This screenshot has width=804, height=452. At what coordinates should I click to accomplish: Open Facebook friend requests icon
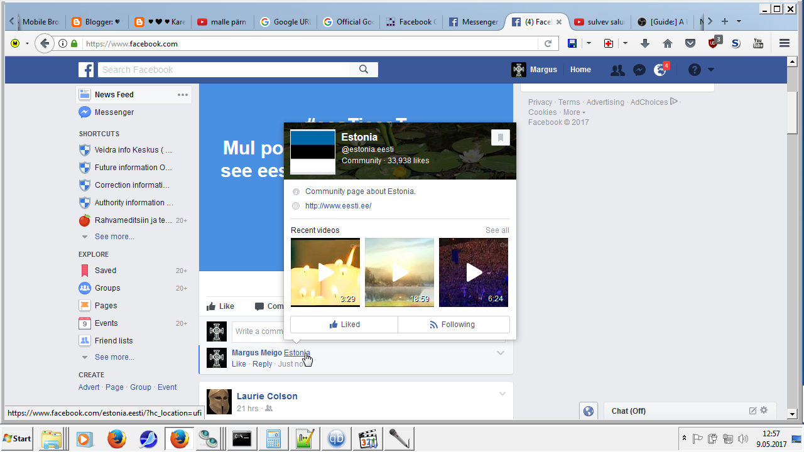(x=617, y=70)
